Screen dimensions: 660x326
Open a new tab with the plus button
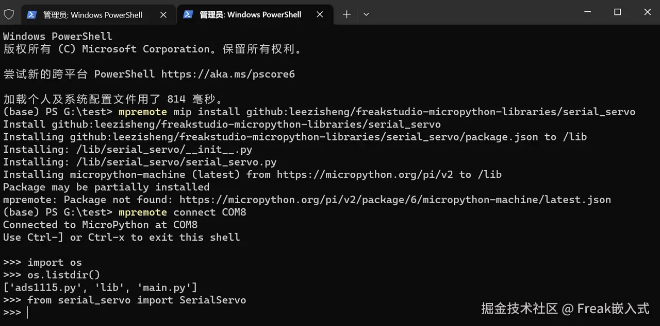346,15
